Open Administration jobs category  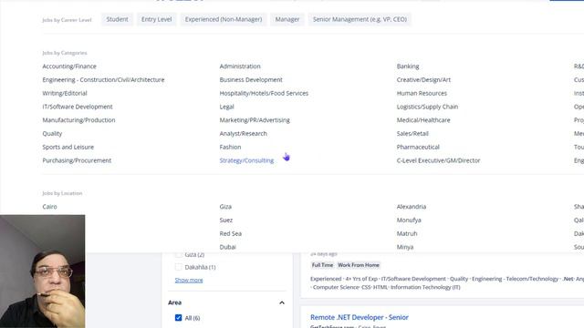click(x=240, y=67)
